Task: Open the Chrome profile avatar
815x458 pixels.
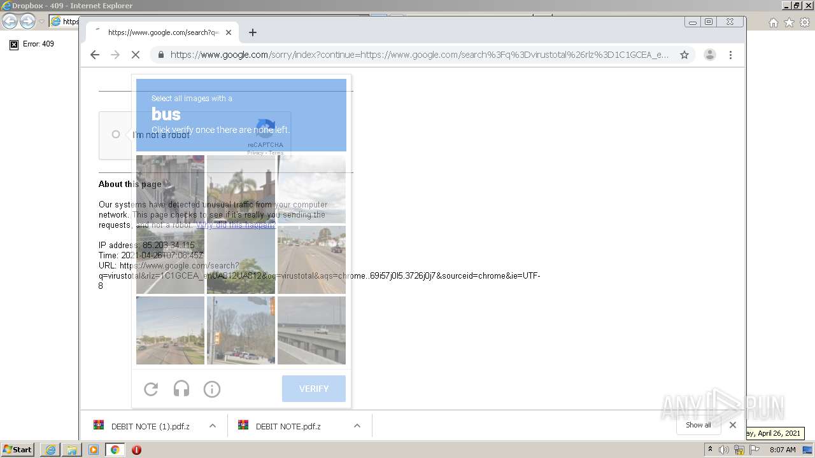Action: [x=710, y=55]
